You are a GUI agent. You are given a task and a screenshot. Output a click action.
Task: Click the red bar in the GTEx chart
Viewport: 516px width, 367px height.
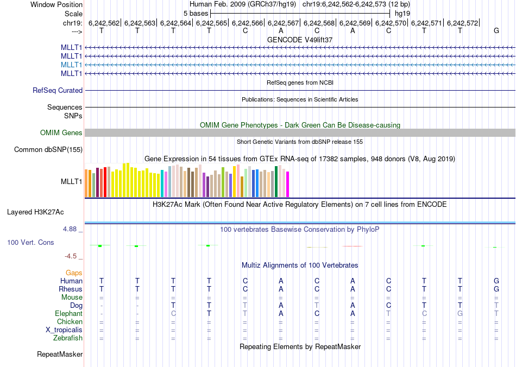(105, 182)
